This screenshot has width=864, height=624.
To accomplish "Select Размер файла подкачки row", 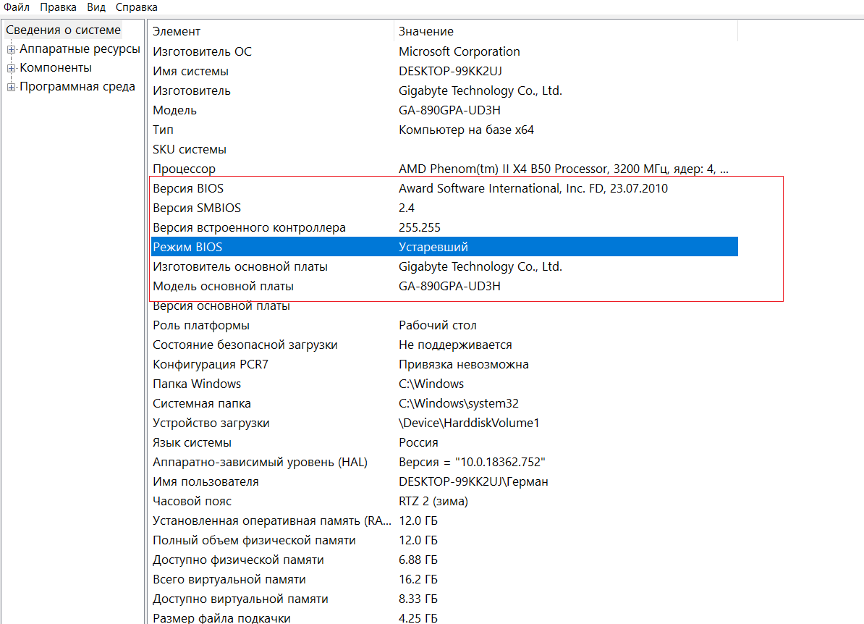I will click(444, 617).
